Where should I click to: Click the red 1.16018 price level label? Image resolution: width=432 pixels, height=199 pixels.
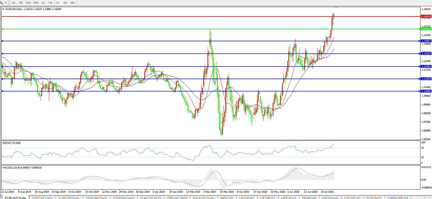[426, 17]
